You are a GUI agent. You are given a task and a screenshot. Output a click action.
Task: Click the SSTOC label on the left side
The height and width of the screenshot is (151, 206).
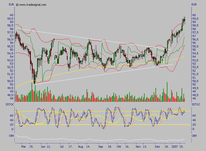click(x=10, y=104)
